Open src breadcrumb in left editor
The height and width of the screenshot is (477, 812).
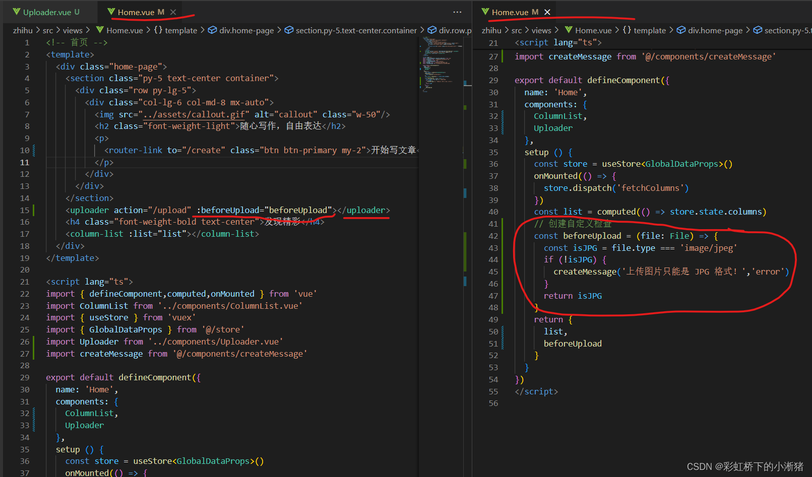pyautogui.click(x=48, y=30)
